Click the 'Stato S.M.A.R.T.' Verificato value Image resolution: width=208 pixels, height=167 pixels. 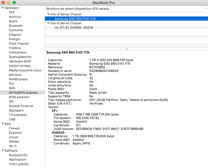pyautogui.click(x=96, y=103)
